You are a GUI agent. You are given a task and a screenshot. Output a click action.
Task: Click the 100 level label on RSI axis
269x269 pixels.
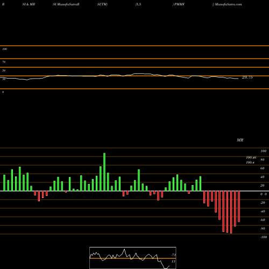4,49
